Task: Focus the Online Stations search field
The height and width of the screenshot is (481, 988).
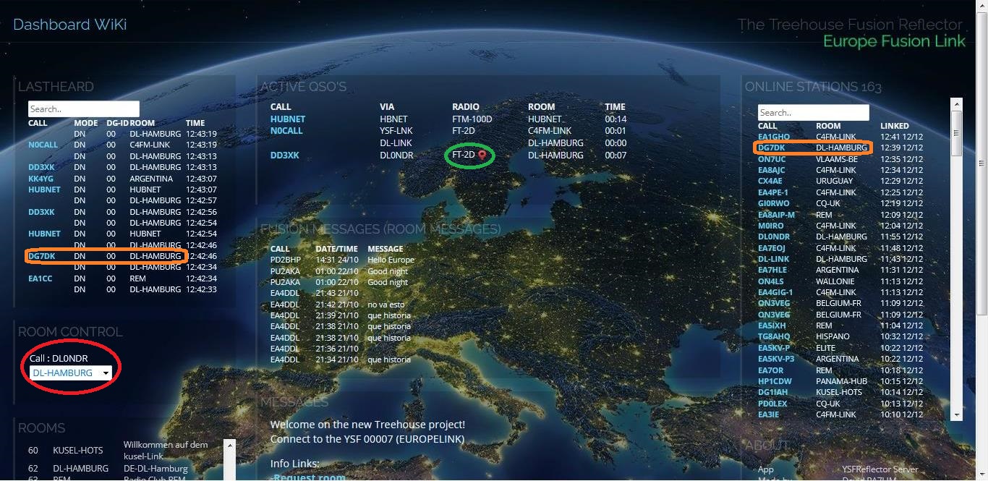Action: point(813,113)
